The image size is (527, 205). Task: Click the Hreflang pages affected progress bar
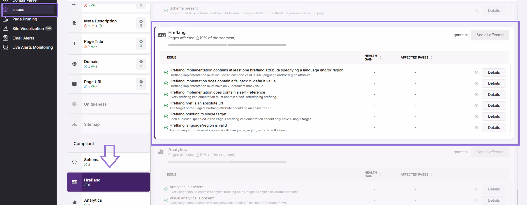[227, 45]
